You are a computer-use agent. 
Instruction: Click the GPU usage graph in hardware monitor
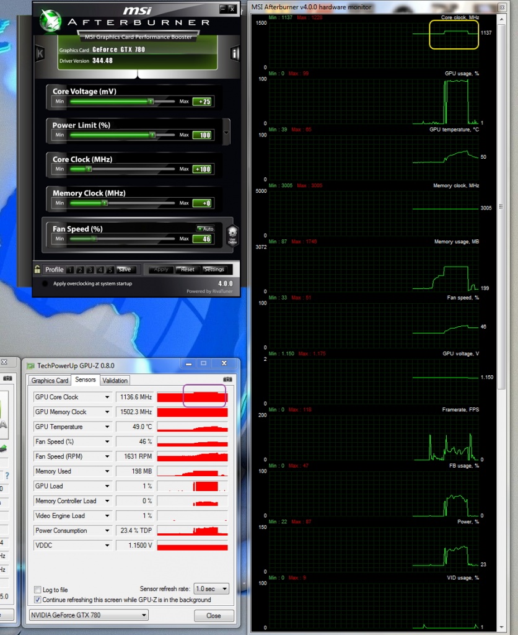pyautogui.click(x=374, y=101)
